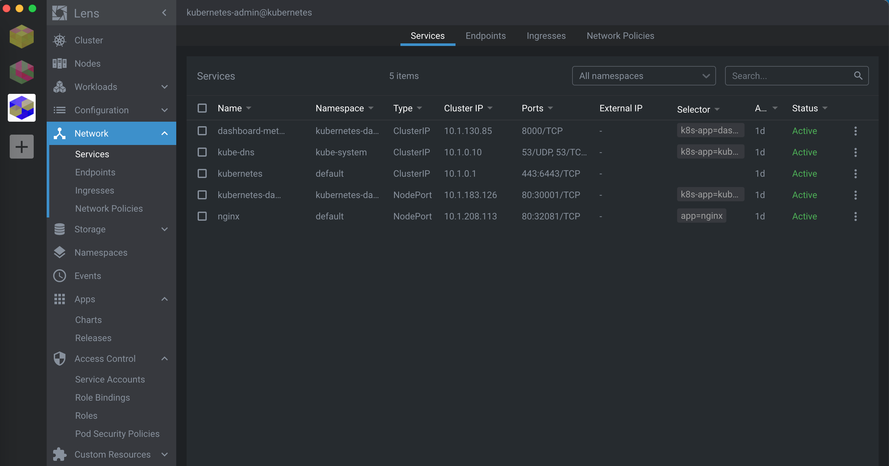Screen dimensions: 889x466
Task: Select the Services top tab
Action: point(428,36)
